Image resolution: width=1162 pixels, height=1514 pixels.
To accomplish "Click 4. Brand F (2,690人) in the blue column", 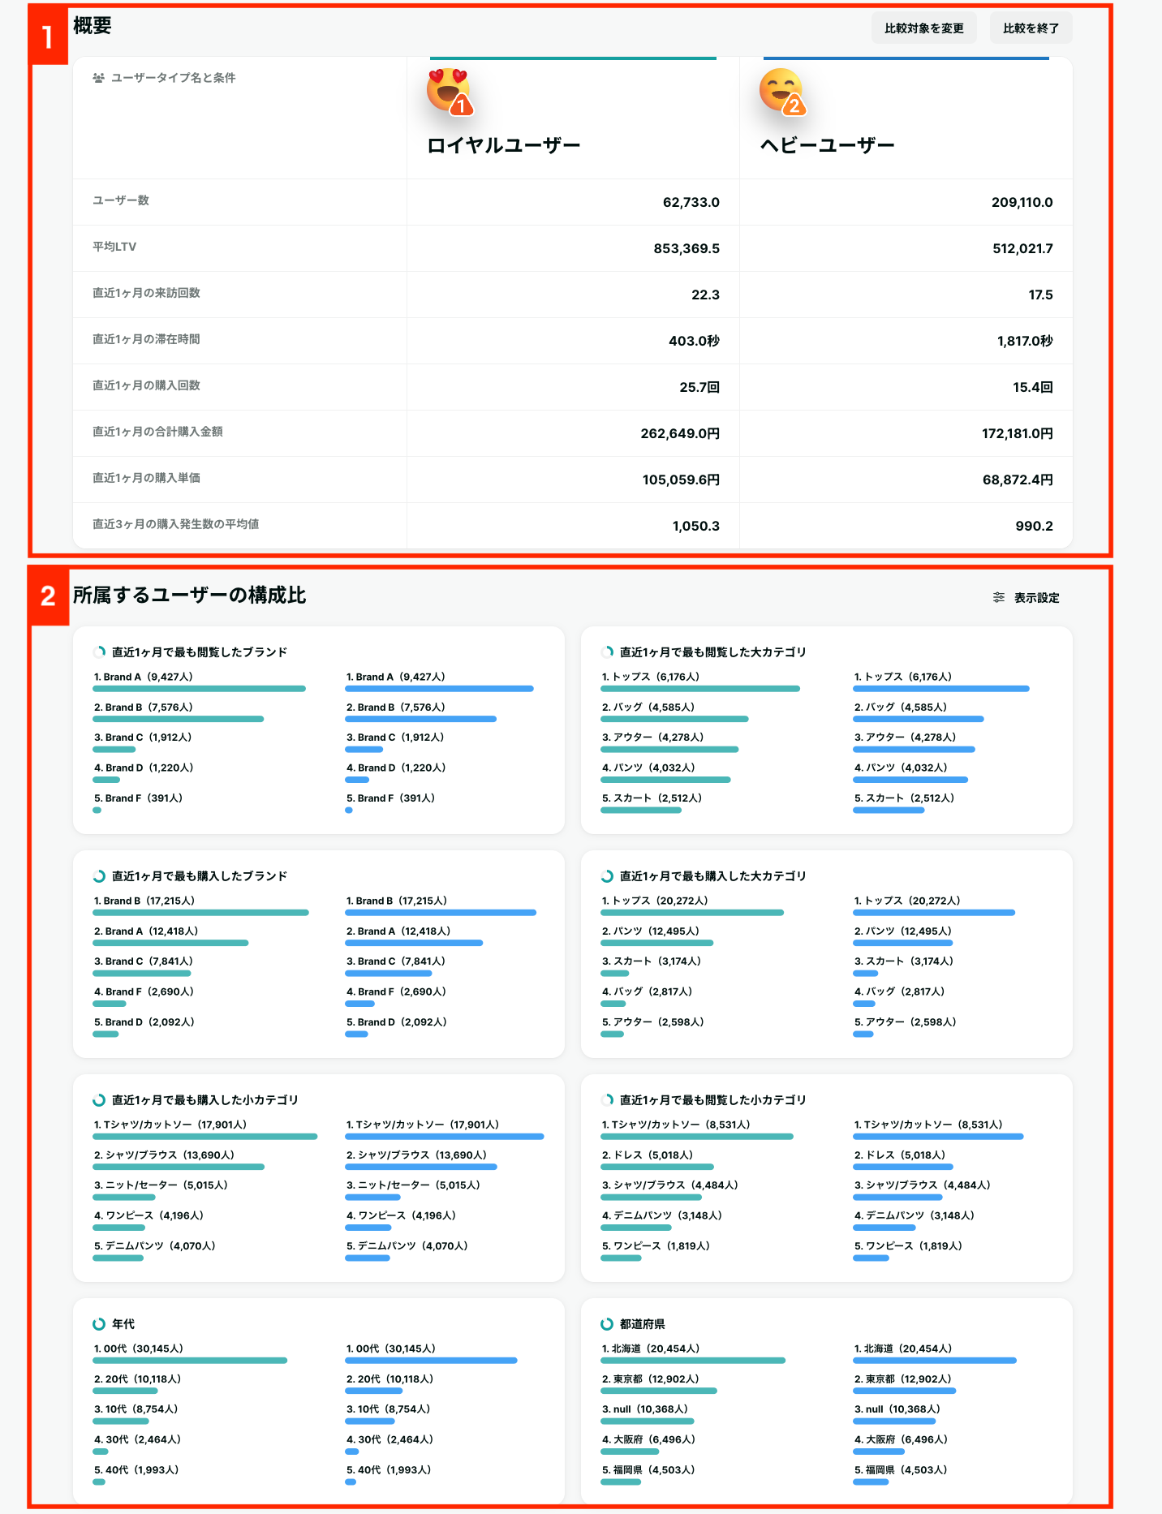I will click(x=396, y=991).
